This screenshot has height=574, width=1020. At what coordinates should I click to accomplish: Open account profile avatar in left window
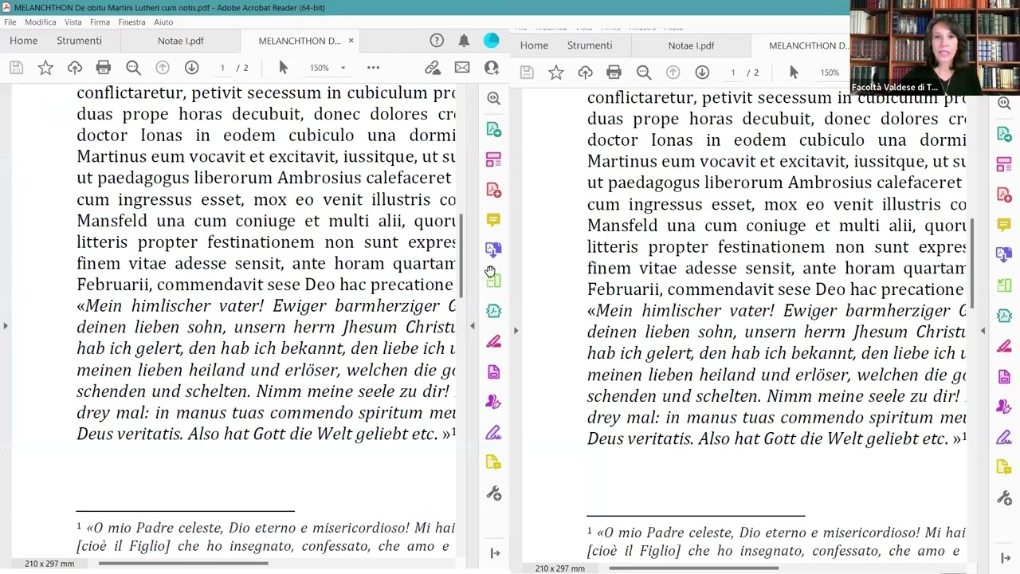[491, 40]
